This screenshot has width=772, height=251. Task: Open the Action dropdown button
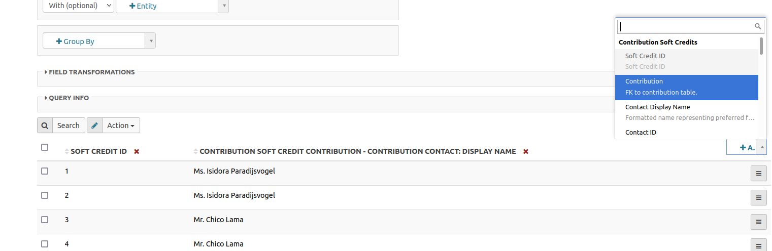click(121, 126)
